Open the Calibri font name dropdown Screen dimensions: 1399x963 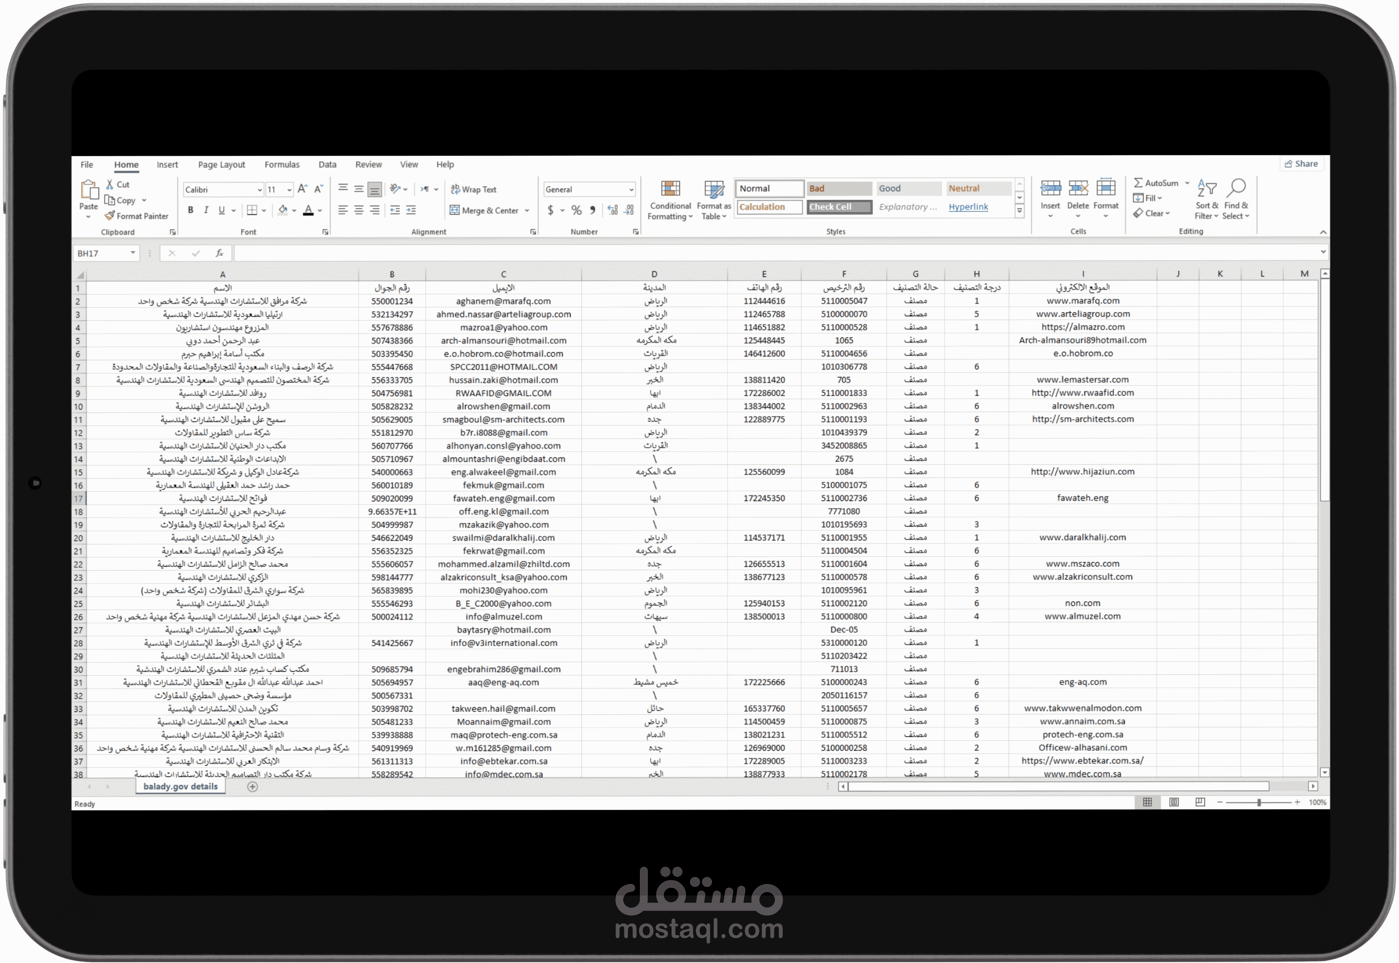[x=260, y=190]
